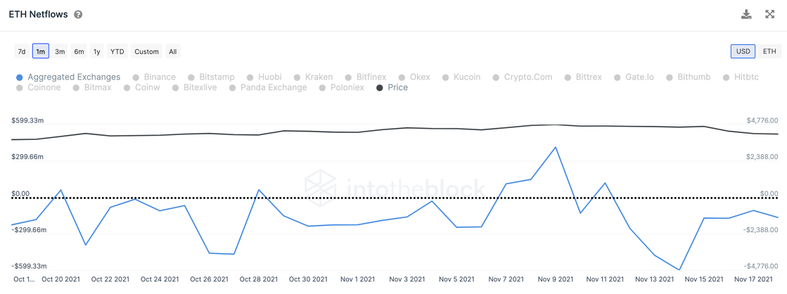Select the 7d time range
The image size is (787, 294).
point(22,51)
